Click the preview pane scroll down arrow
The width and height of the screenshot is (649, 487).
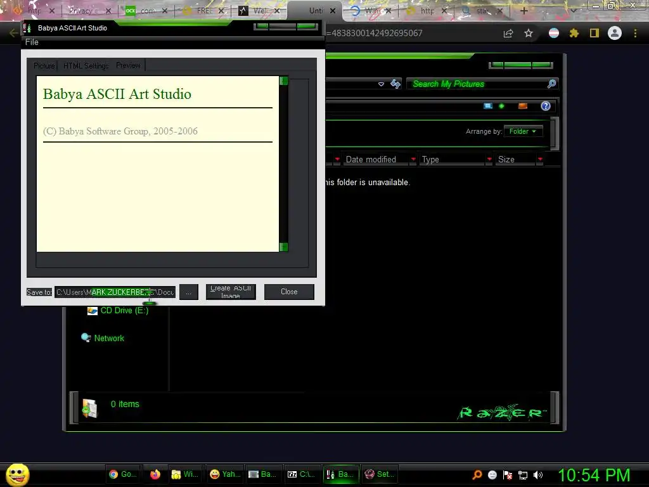click(x=283, y=247)
